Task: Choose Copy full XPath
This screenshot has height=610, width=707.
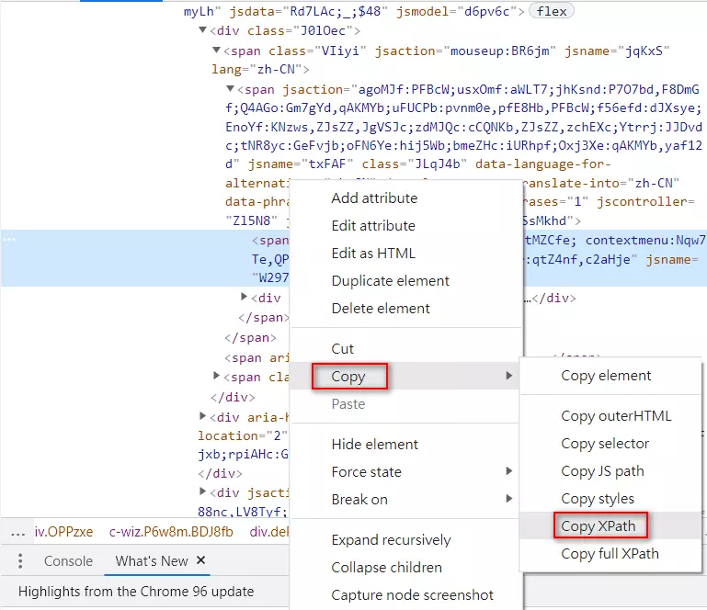Action: 610,554
